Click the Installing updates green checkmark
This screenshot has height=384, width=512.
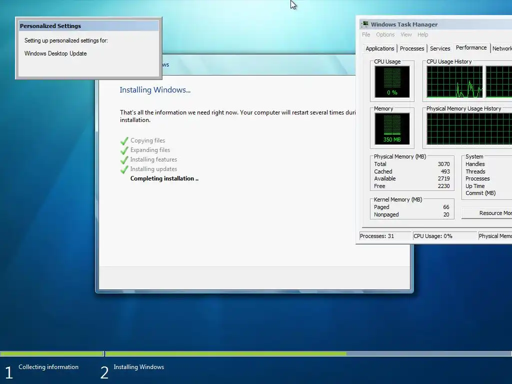pos(124,169)
